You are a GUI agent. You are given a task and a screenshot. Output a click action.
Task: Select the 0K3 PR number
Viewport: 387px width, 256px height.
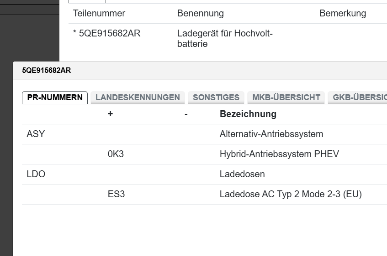coord(116,154)
